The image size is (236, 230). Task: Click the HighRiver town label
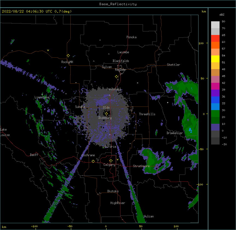click(118, 203)
